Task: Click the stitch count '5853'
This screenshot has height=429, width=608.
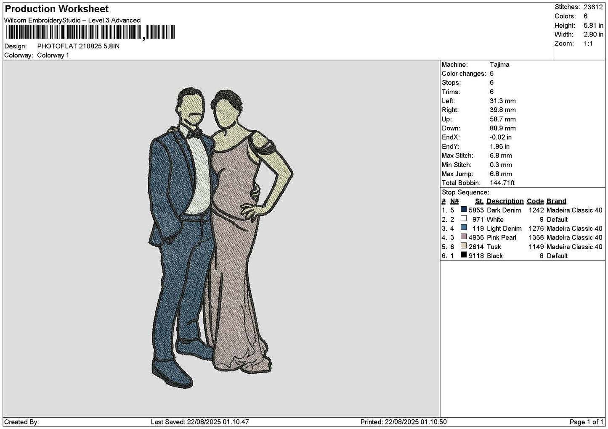Action: tap(476, 210)
